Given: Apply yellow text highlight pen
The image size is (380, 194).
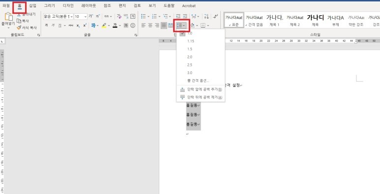Looking at the screenshot, I should click(x=104, y=25).
